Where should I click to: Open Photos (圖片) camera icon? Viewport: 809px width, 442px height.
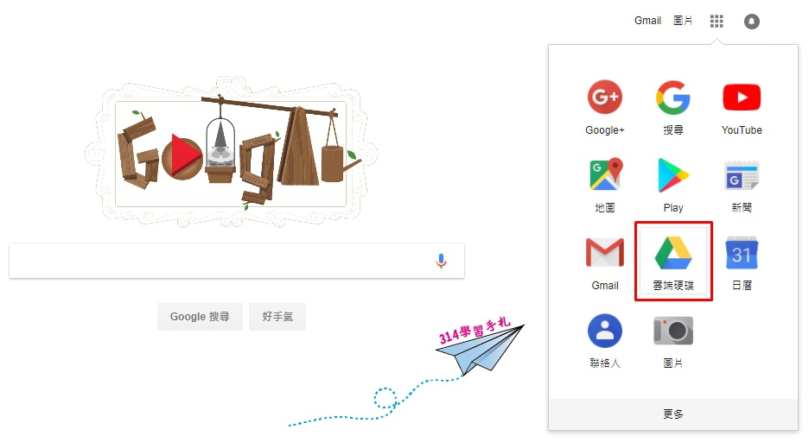point(672,331)
